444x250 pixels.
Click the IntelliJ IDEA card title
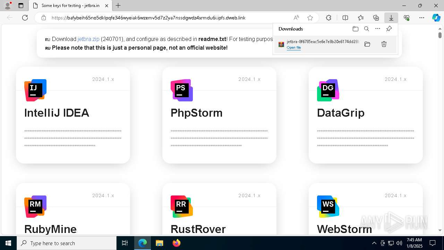[x=57, y=113]
